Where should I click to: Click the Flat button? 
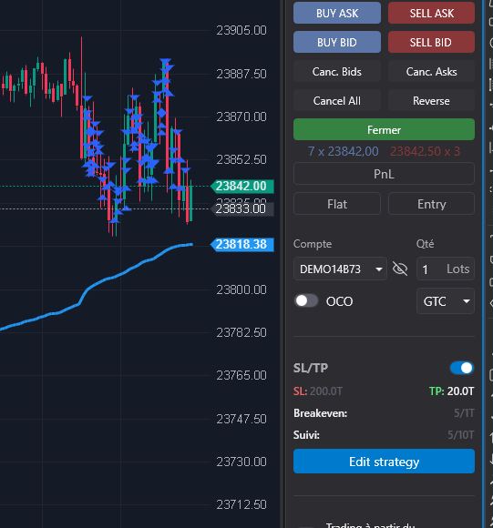337,204
